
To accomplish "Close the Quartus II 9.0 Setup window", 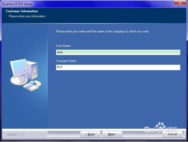I will (180, 3).
